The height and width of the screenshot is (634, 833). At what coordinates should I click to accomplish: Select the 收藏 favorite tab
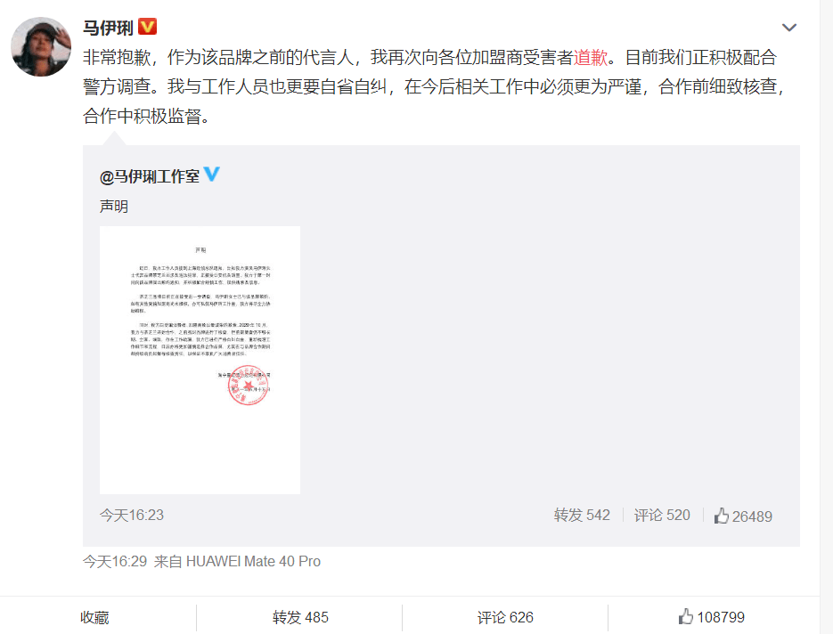coord(94,618)
